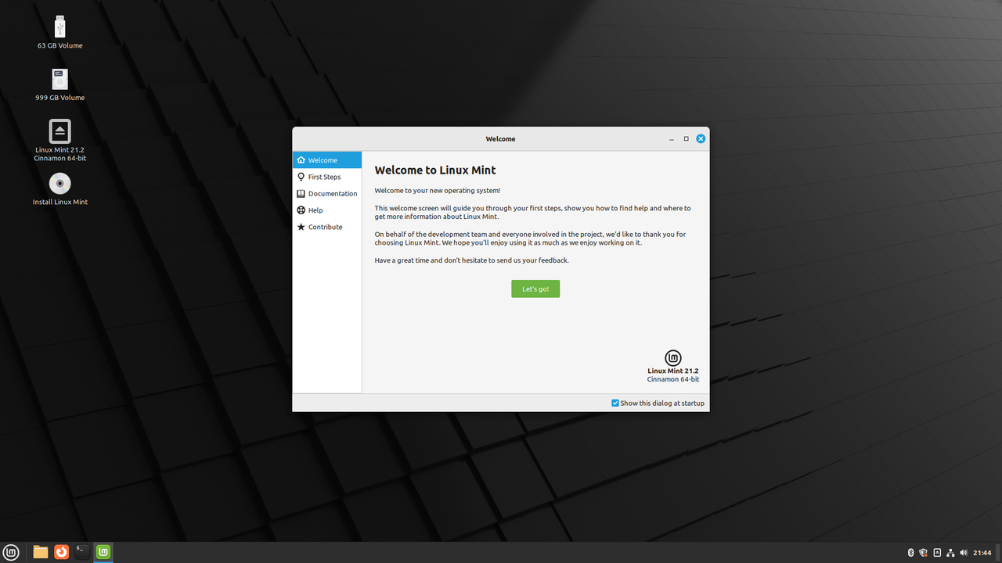Minimize the Welcome window
This screenshot has height=563, width=1002.
point(672,139)
